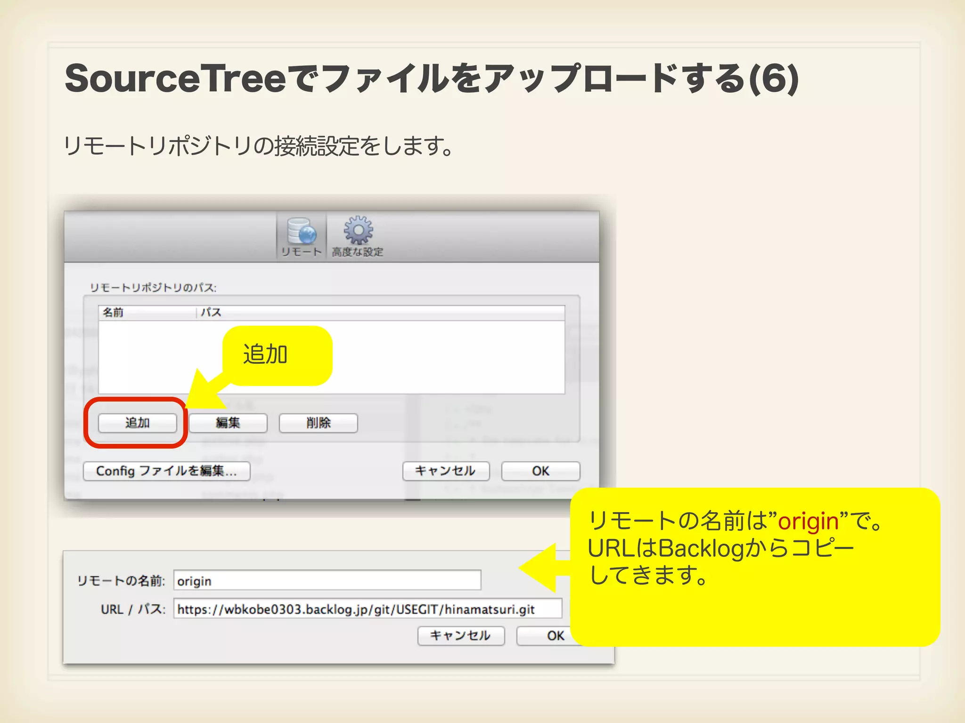Click the 削除 button

tap(319, 423)
